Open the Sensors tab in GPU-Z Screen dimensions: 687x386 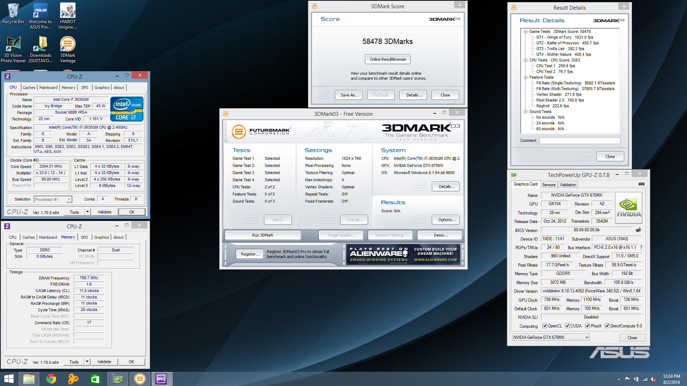tap(549, 185)
